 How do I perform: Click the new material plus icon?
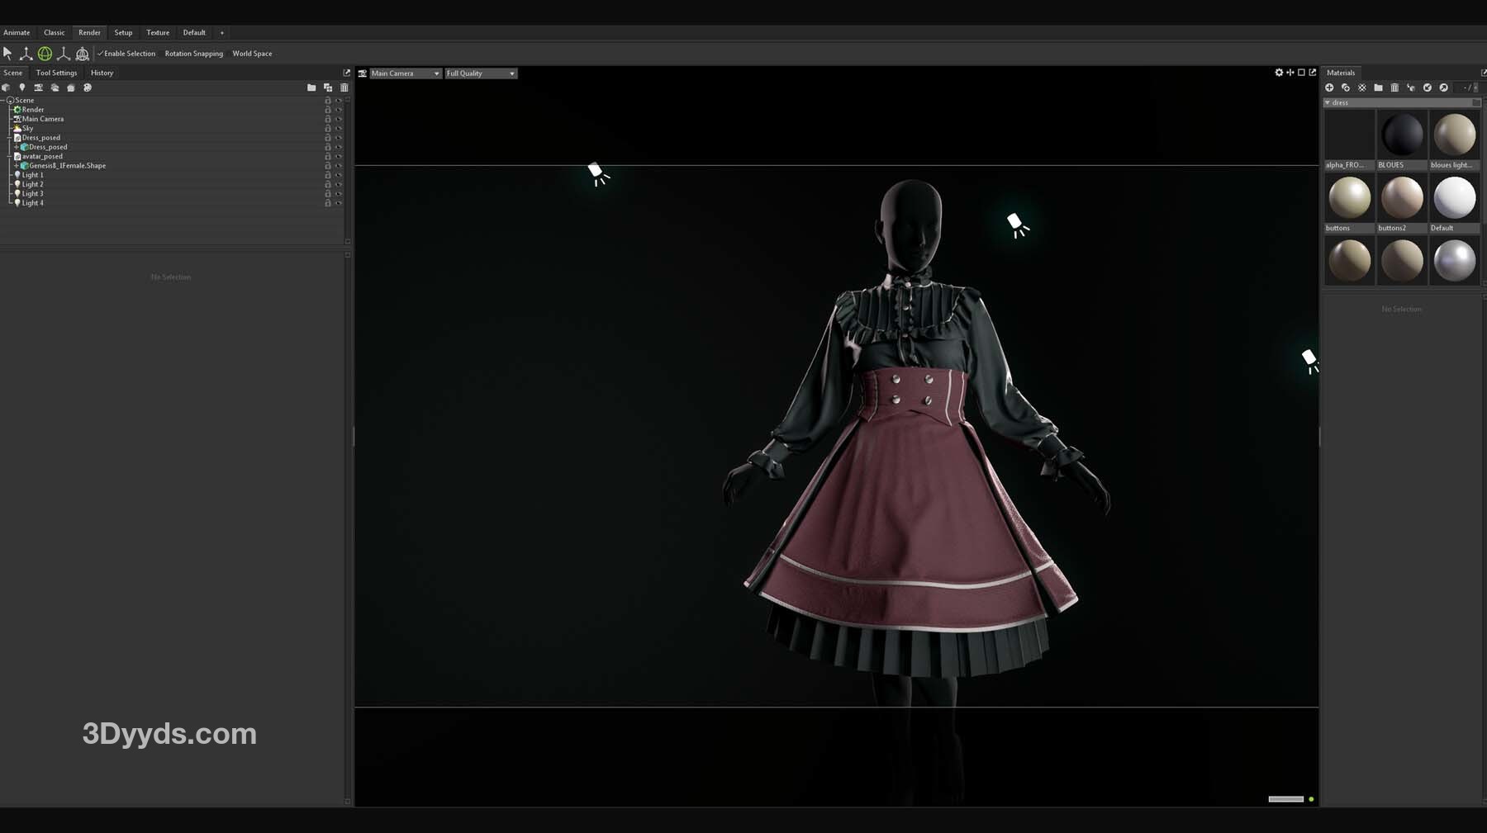coord(1329,88)
